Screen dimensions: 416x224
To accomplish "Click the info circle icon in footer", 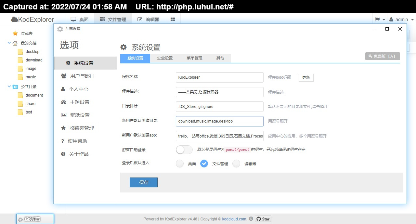I will [251, 219].
